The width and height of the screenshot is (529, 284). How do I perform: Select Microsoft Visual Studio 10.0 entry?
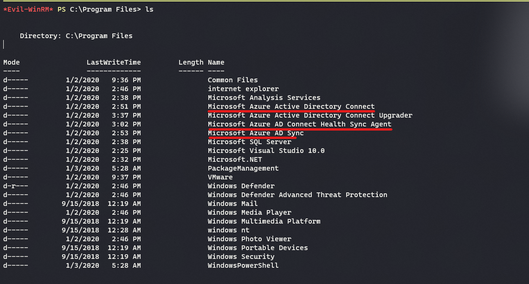(x=266, y=151)
